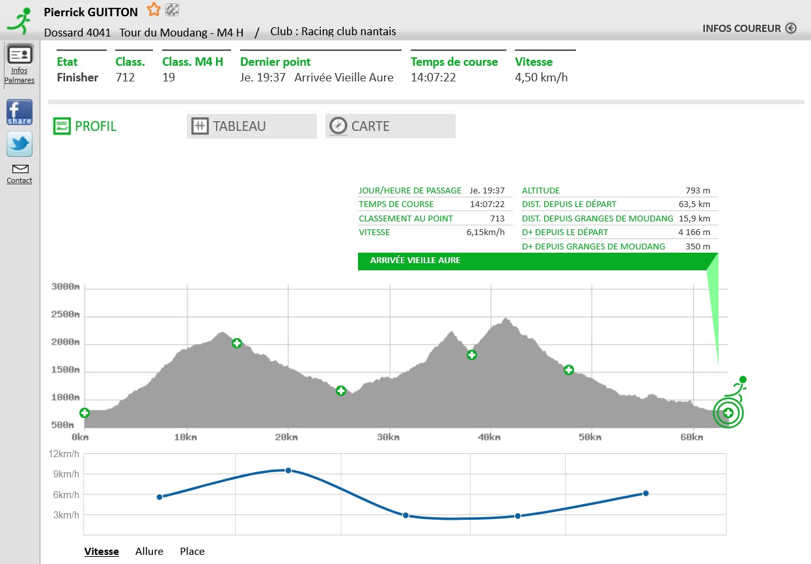The image size is (811, 564).
Task: Show the Place chart
Action: (x=192, y=551)
